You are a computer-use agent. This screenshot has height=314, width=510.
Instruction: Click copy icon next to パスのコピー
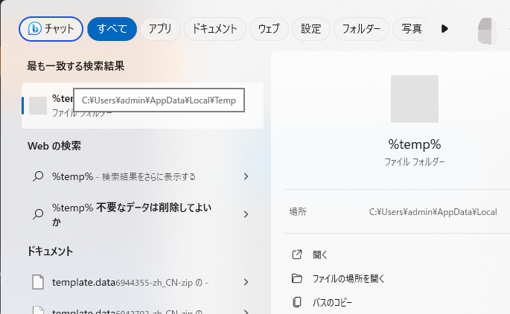tap(296, 302)
